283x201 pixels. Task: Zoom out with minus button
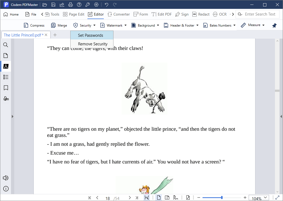[x=199, y=198]
